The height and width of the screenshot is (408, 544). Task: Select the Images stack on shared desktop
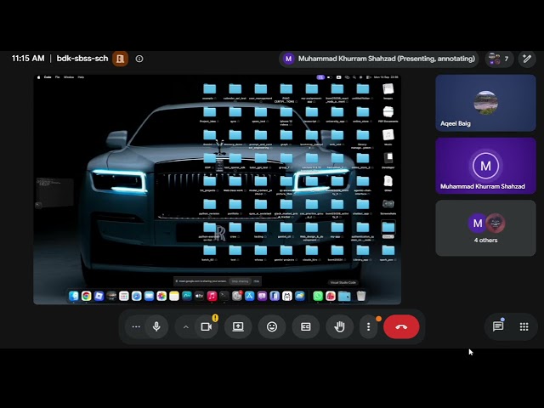click(x=388, y=91)
